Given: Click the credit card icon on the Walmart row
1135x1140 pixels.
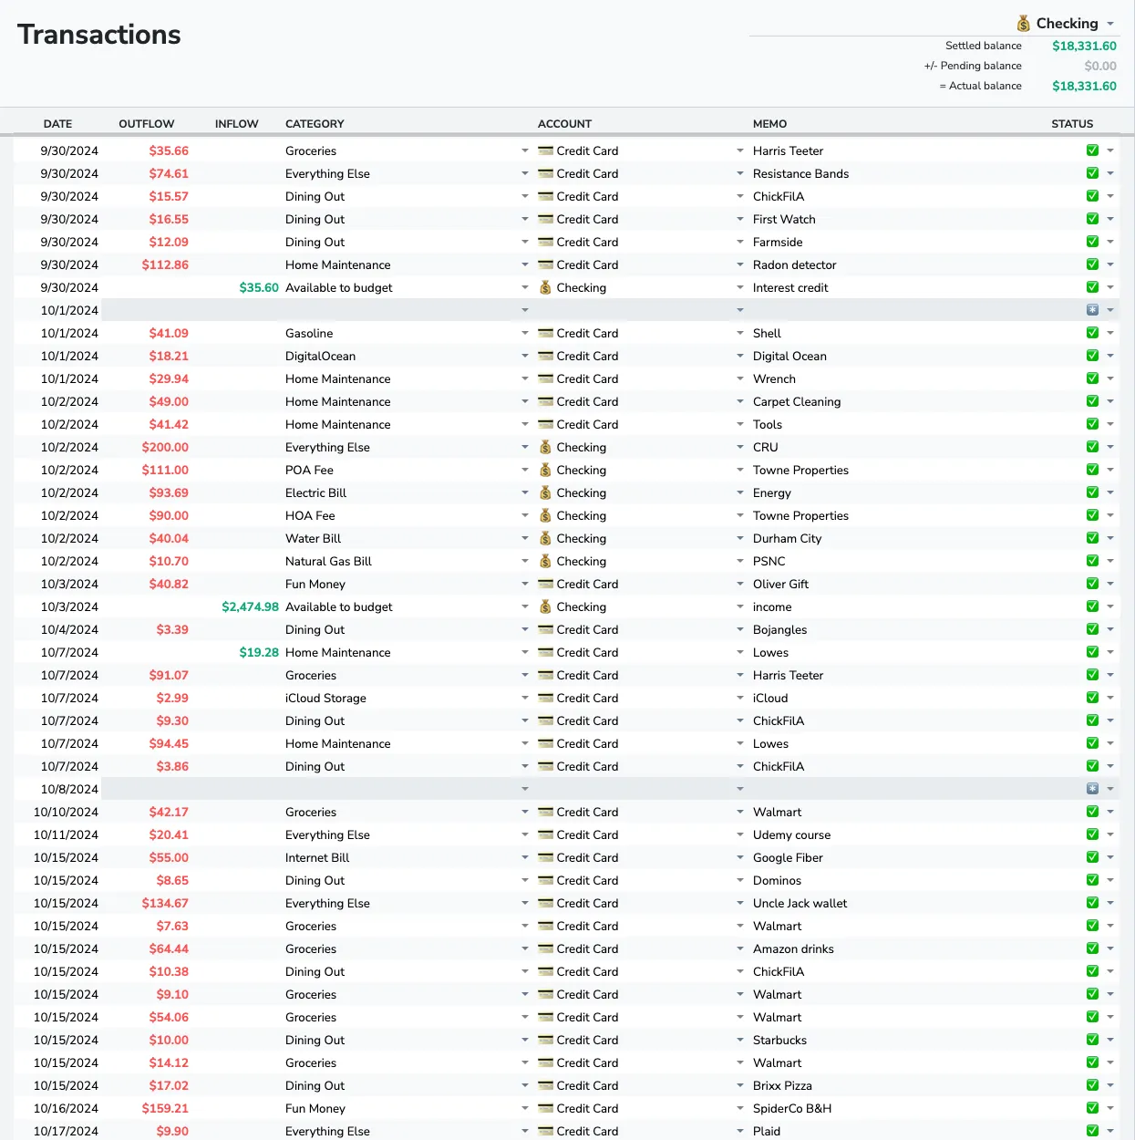Looking at the screenshot, I should coord(545,812).
